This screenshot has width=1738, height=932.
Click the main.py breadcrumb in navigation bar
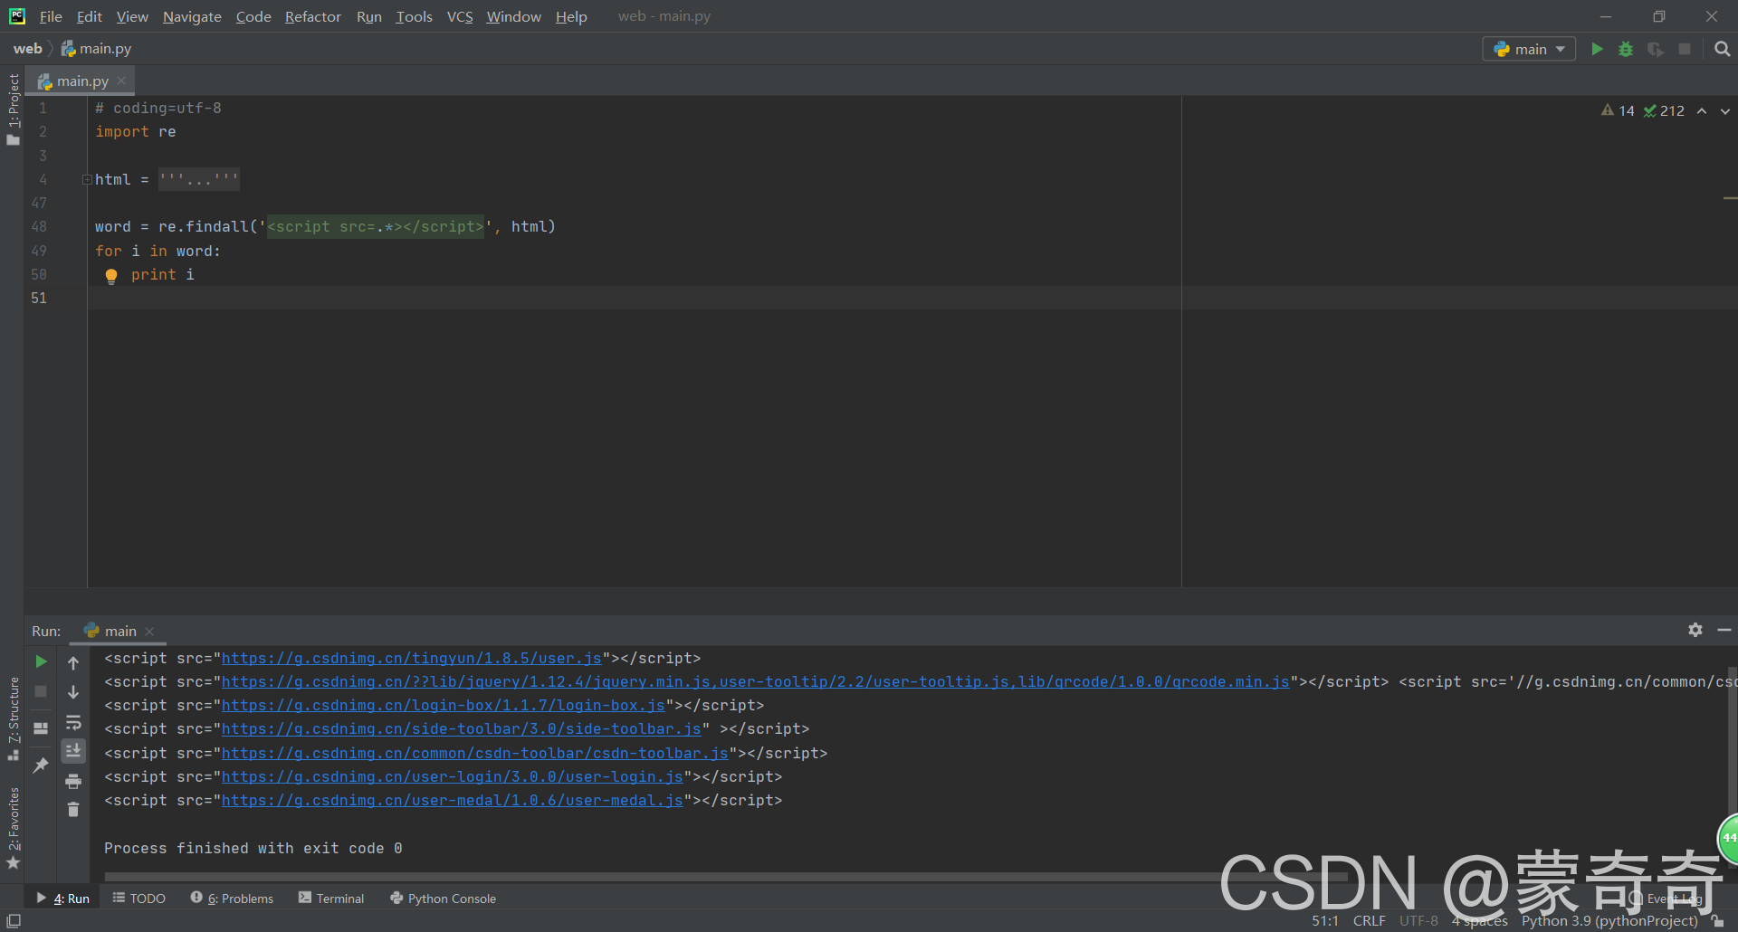[x=96, y=49]
